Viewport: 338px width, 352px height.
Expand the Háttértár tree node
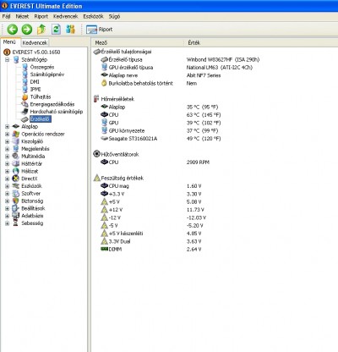(x=7, y=163)
